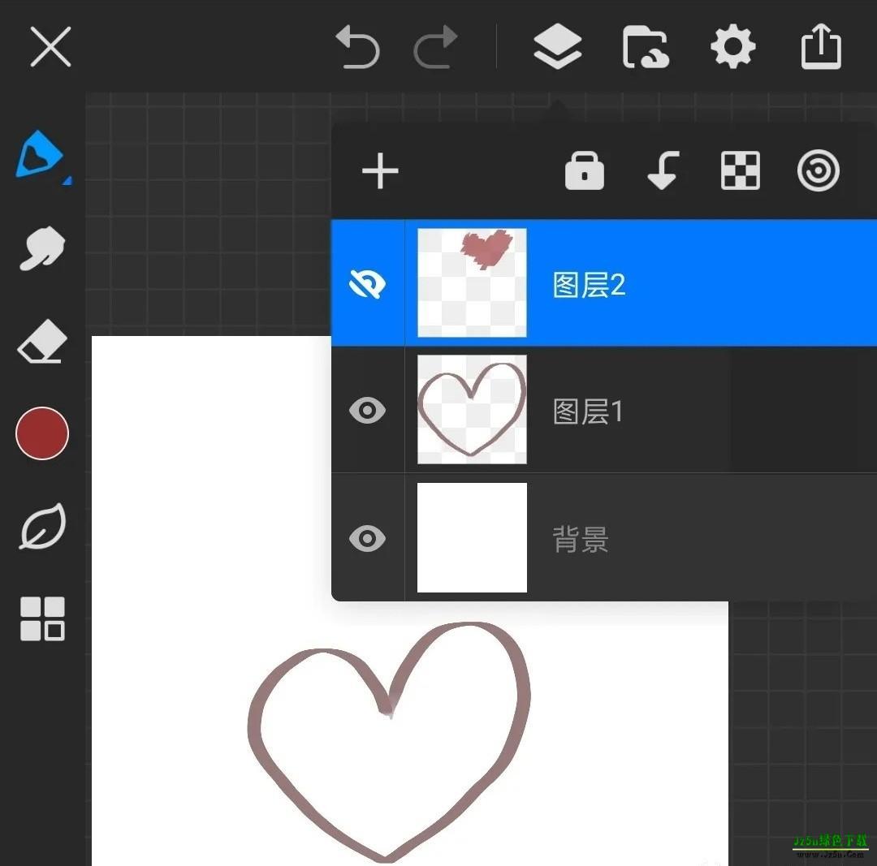Show the hidden 图层2 layer
Viewport: 877px width, 866px height.
click(367, 282)
